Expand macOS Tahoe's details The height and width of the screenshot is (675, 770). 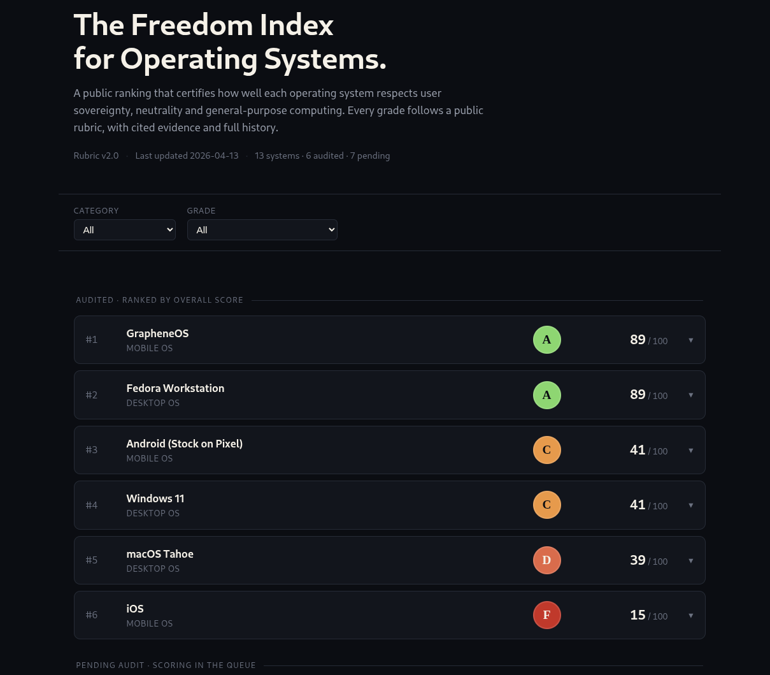tap(690, 560)
